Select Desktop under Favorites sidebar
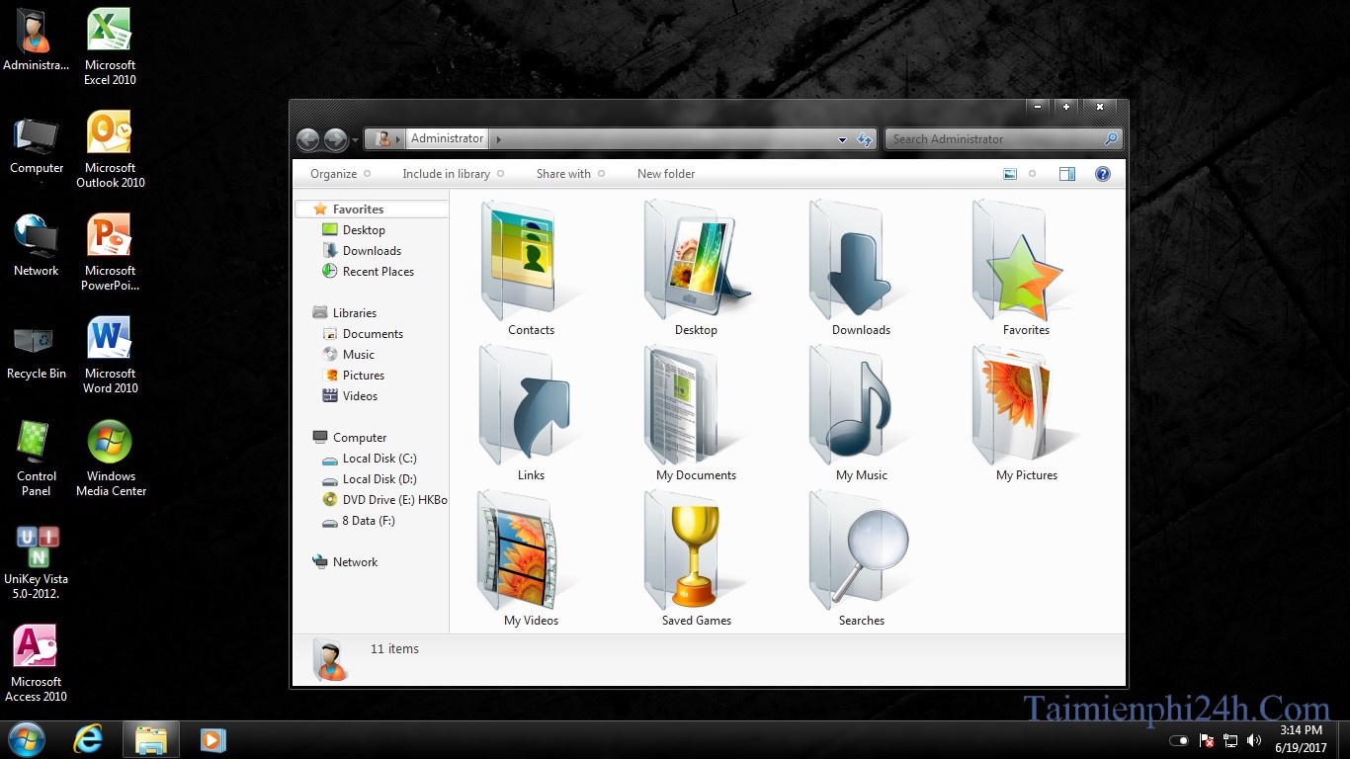The width and height of the screenshot is (1350, 759). pos(364,230)
